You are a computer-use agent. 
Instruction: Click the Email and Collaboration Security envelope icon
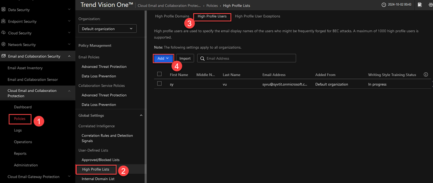[4, 56]
